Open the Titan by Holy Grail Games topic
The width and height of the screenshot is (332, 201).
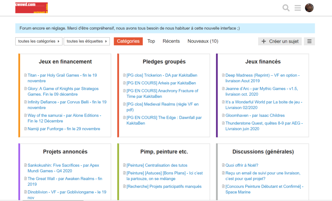[62, 78]
